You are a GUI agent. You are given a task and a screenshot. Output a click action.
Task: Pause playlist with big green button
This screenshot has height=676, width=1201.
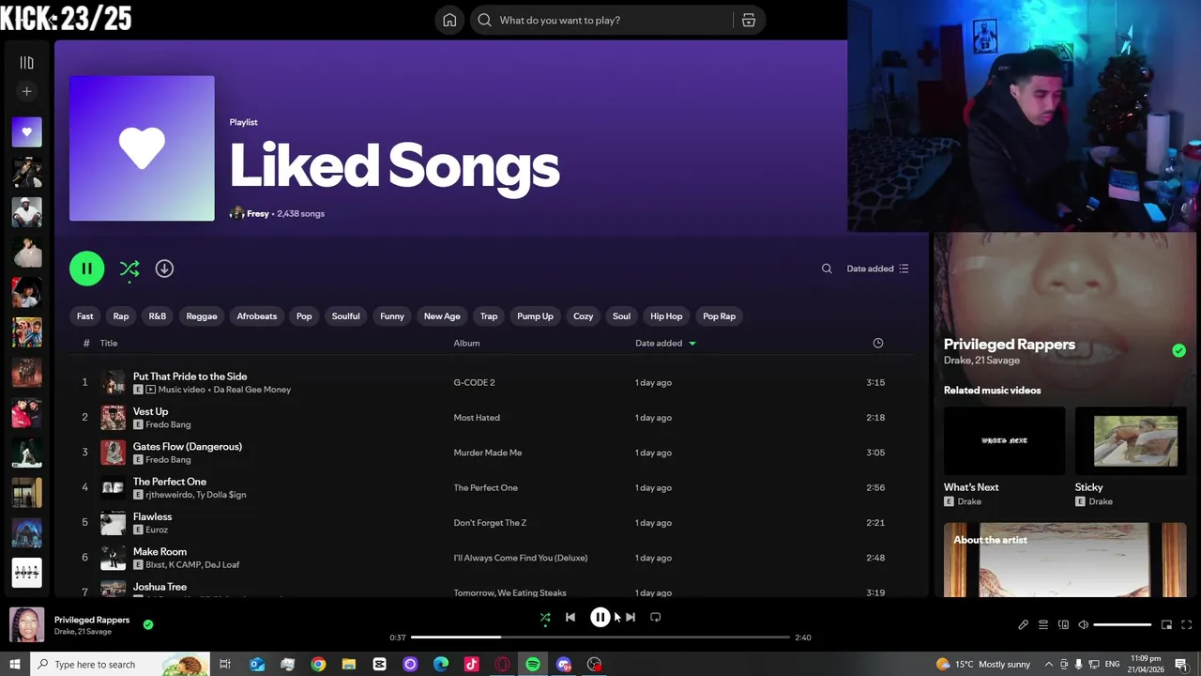[x=86, y=269]
